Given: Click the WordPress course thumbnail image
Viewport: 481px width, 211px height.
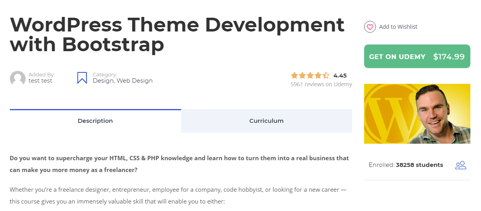Looking at the screenshot, I should pyautogui.click(x=417, y=114).
